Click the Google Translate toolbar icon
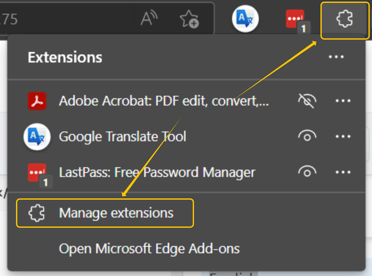The width and height of the screenshot is (372, 276). [x=245, y=18]
